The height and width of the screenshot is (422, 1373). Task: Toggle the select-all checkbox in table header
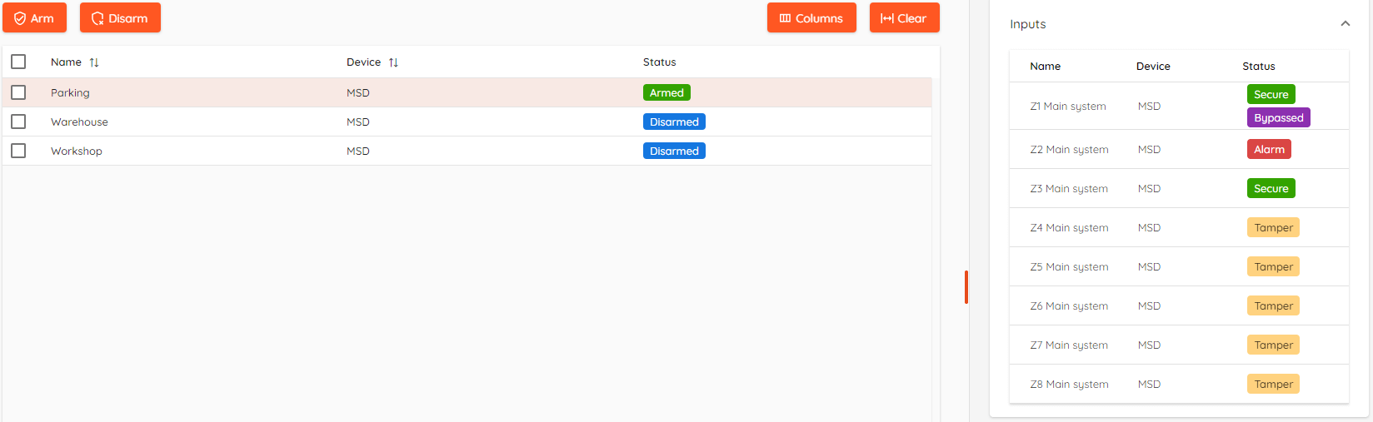click(x=18, y=62)
